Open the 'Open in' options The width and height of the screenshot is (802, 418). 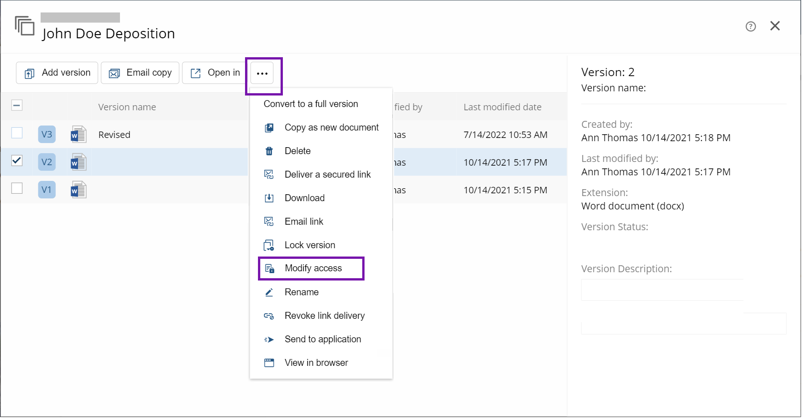point(215,73)
